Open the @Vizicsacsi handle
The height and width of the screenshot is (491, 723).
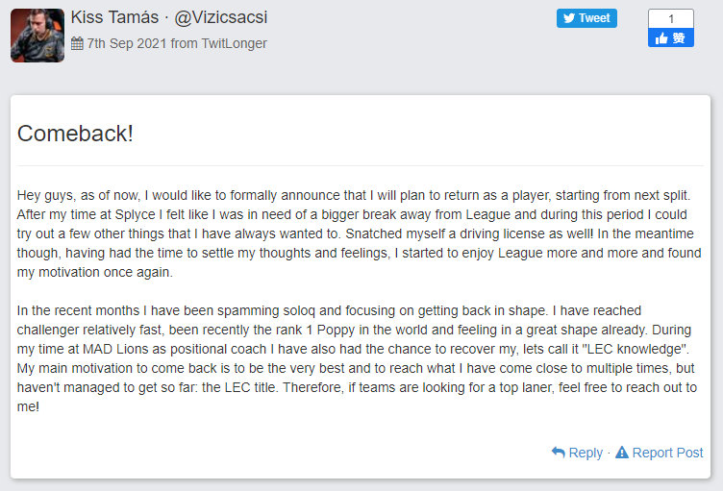click(221, 17)
